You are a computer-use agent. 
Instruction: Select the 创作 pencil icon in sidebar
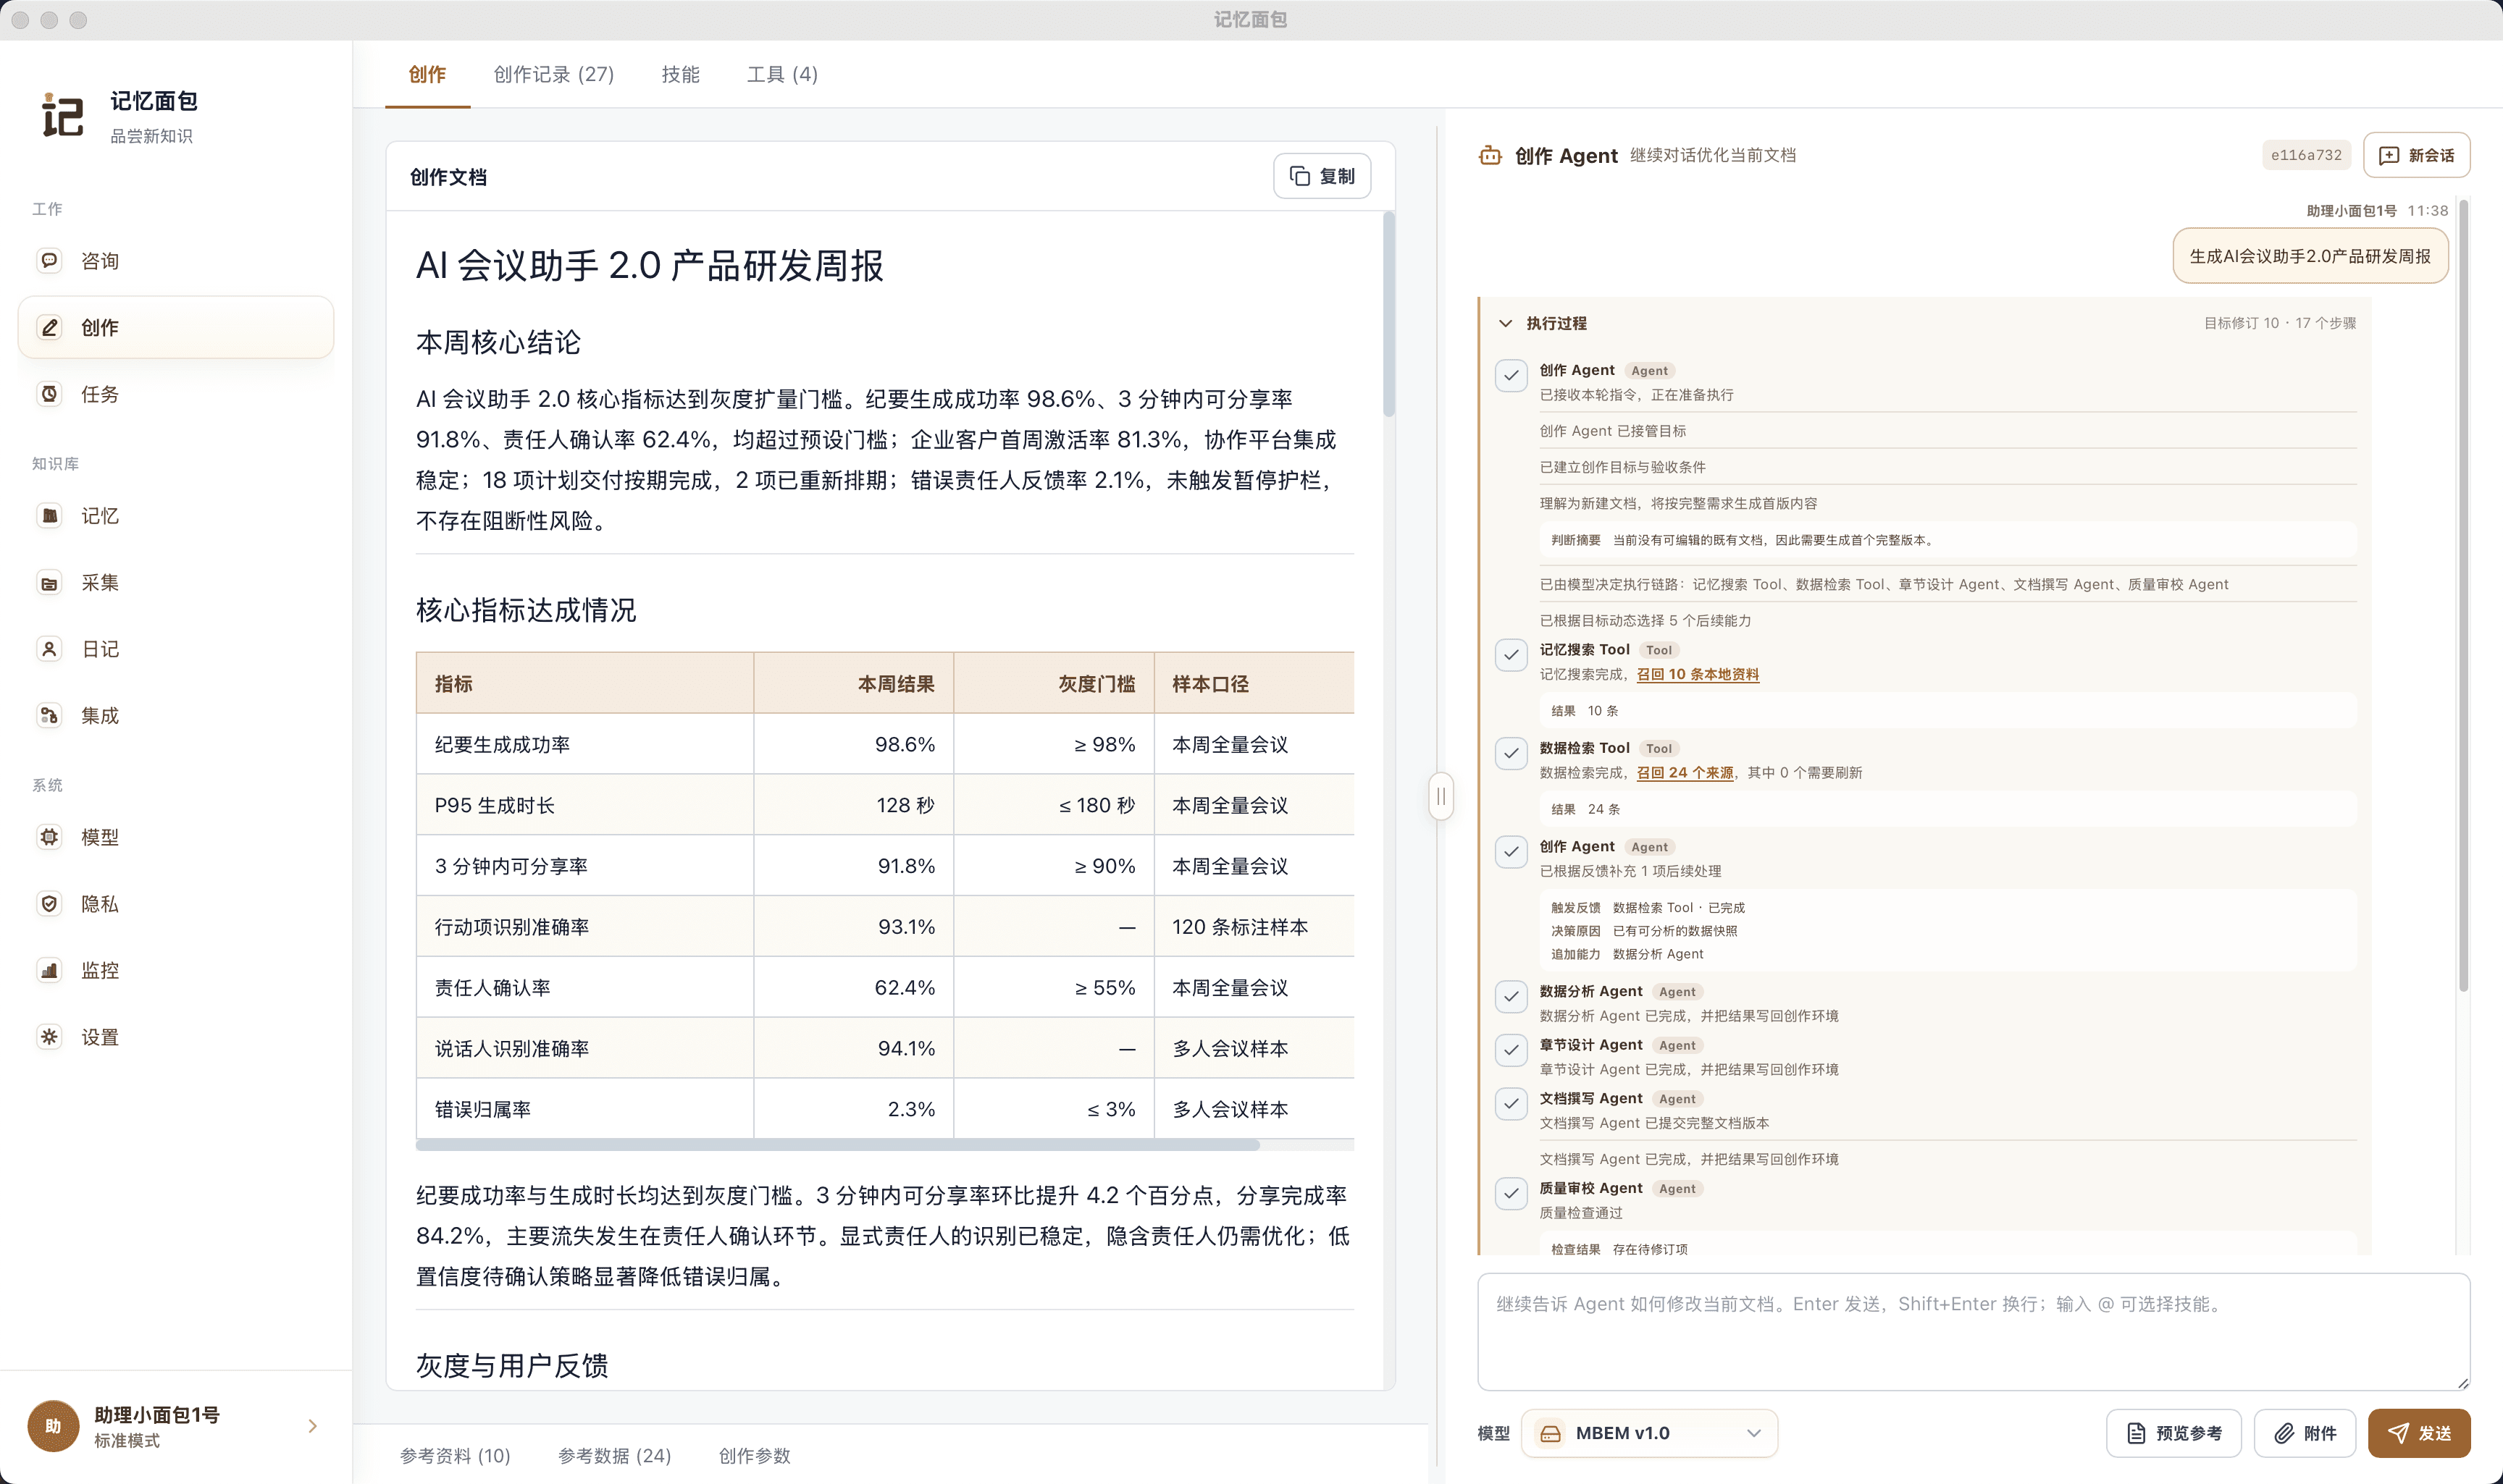coord(49,327)
